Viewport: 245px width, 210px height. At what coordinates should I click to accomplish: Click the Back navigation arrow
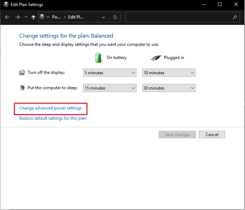tap(7, 17)
